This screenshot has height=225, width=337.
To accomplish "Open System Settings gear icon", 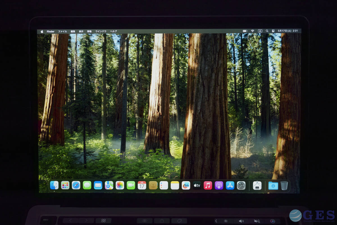I will click(241, 185).
